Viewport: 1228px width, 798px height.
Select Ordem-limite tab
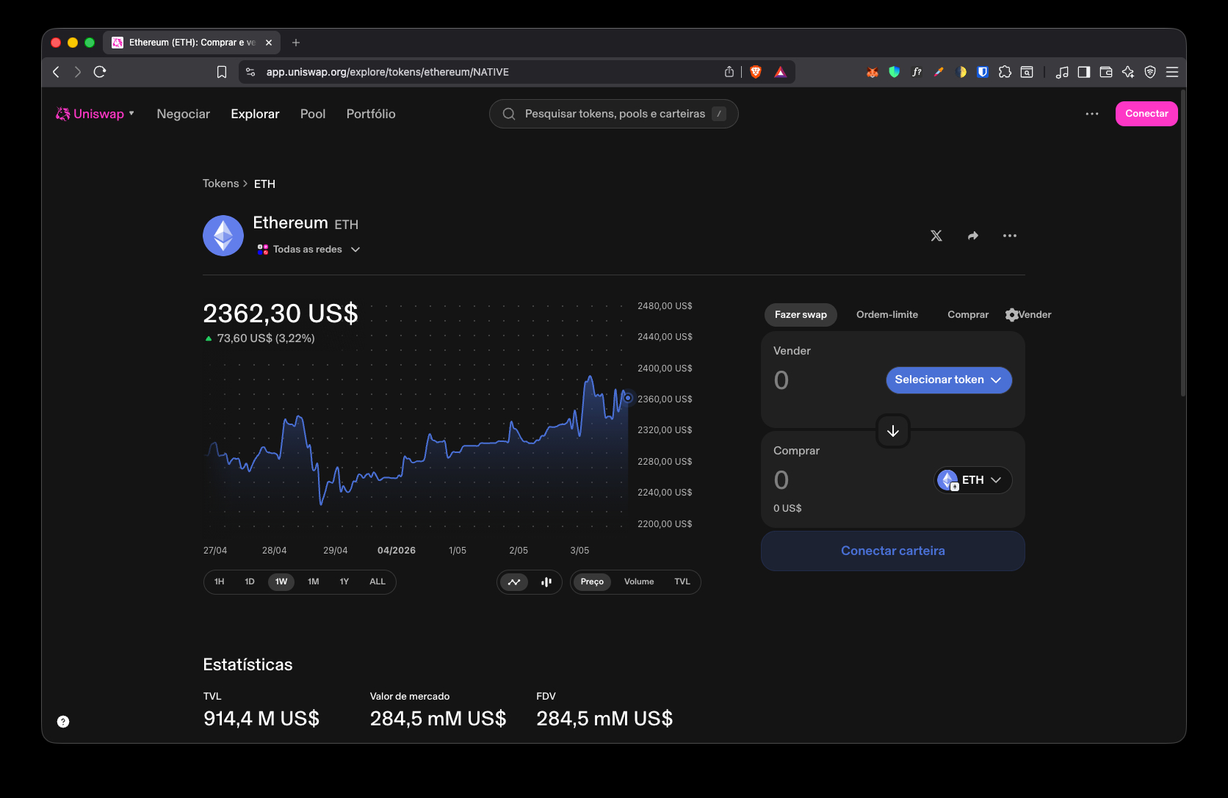887,315
